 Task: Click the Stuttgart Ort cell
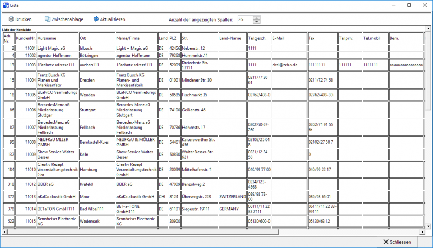coord(97,110)
